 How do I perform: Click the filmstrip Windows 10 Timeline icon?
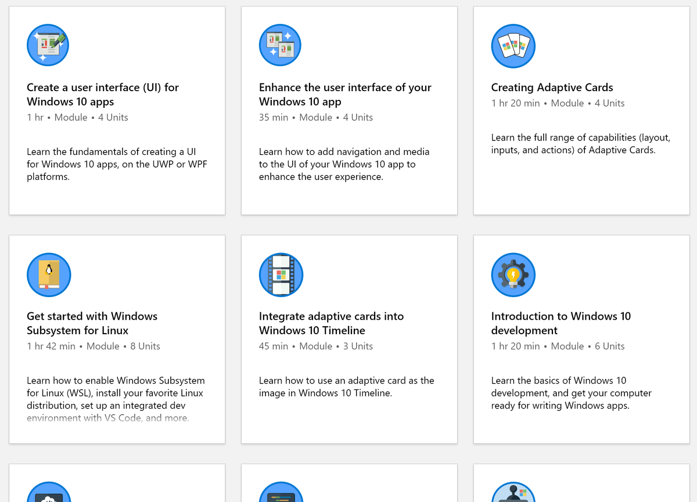(281, 275)
